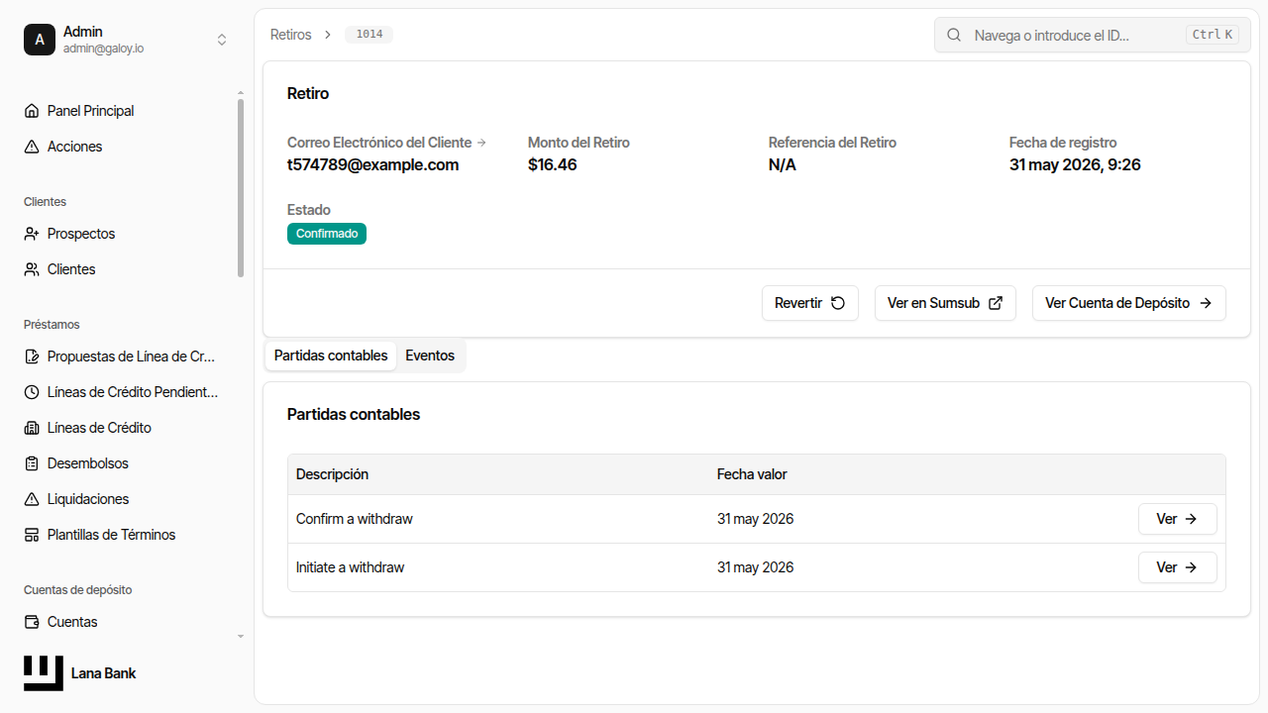Click the Desembolsos clipboard icon
This screenshot has height=713, width=1268.
[32, 463]
